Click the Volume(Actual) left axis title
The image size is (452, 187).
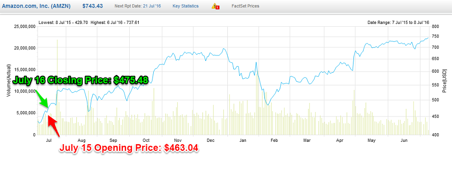point(9,80)
